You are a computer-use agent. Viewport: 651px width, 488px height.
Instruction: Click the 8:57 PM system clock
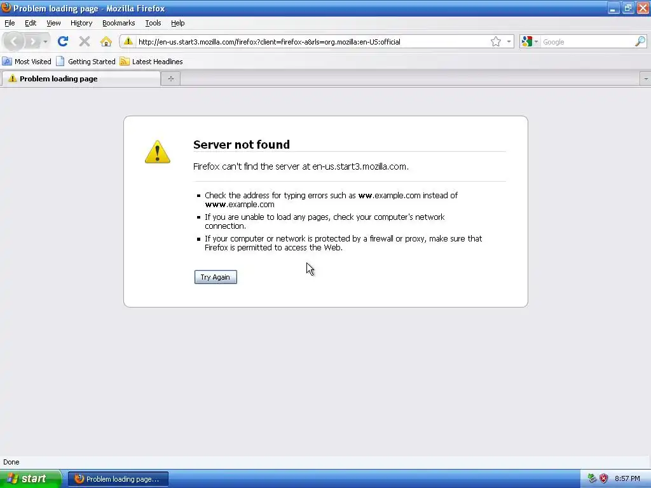pos(627,478)
